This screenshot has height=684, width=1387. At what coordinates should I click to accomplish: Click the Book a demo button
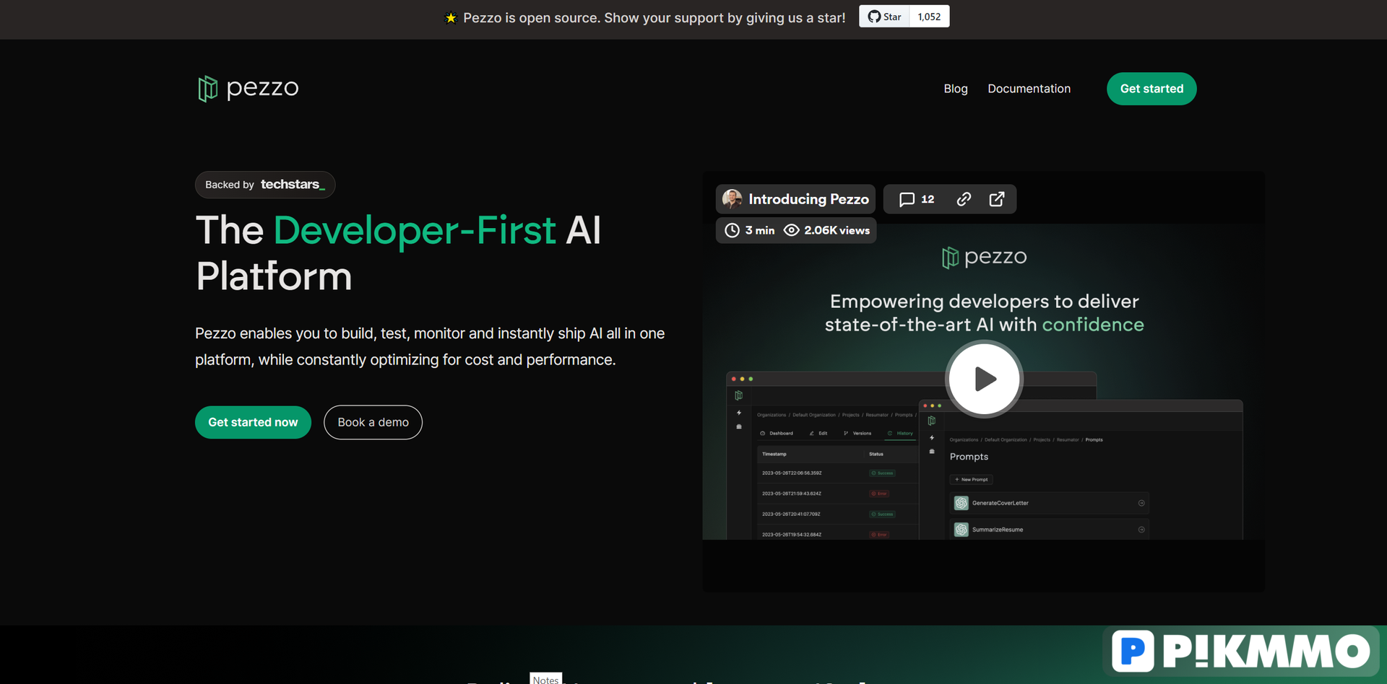click(x=373, y=422)
